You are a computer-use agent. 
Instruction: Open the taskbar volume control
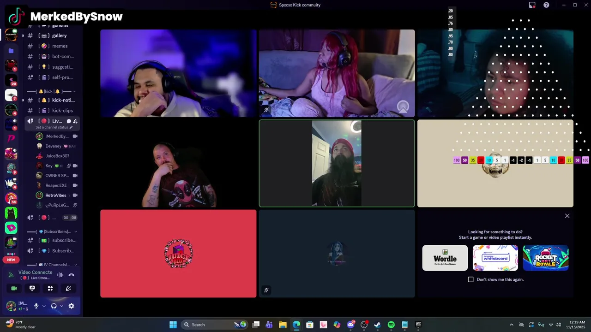click(x=558, y=325)
